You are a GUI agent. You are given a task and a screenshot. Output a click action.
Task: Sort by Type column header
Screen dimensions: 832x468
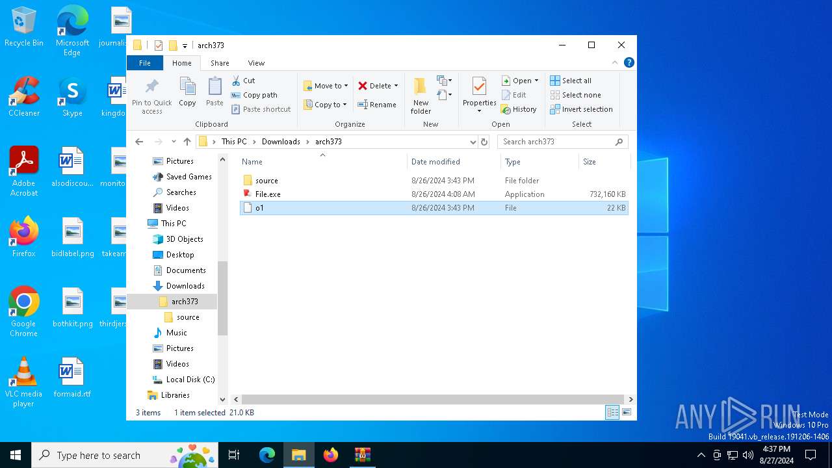click(x=539, y=162)
